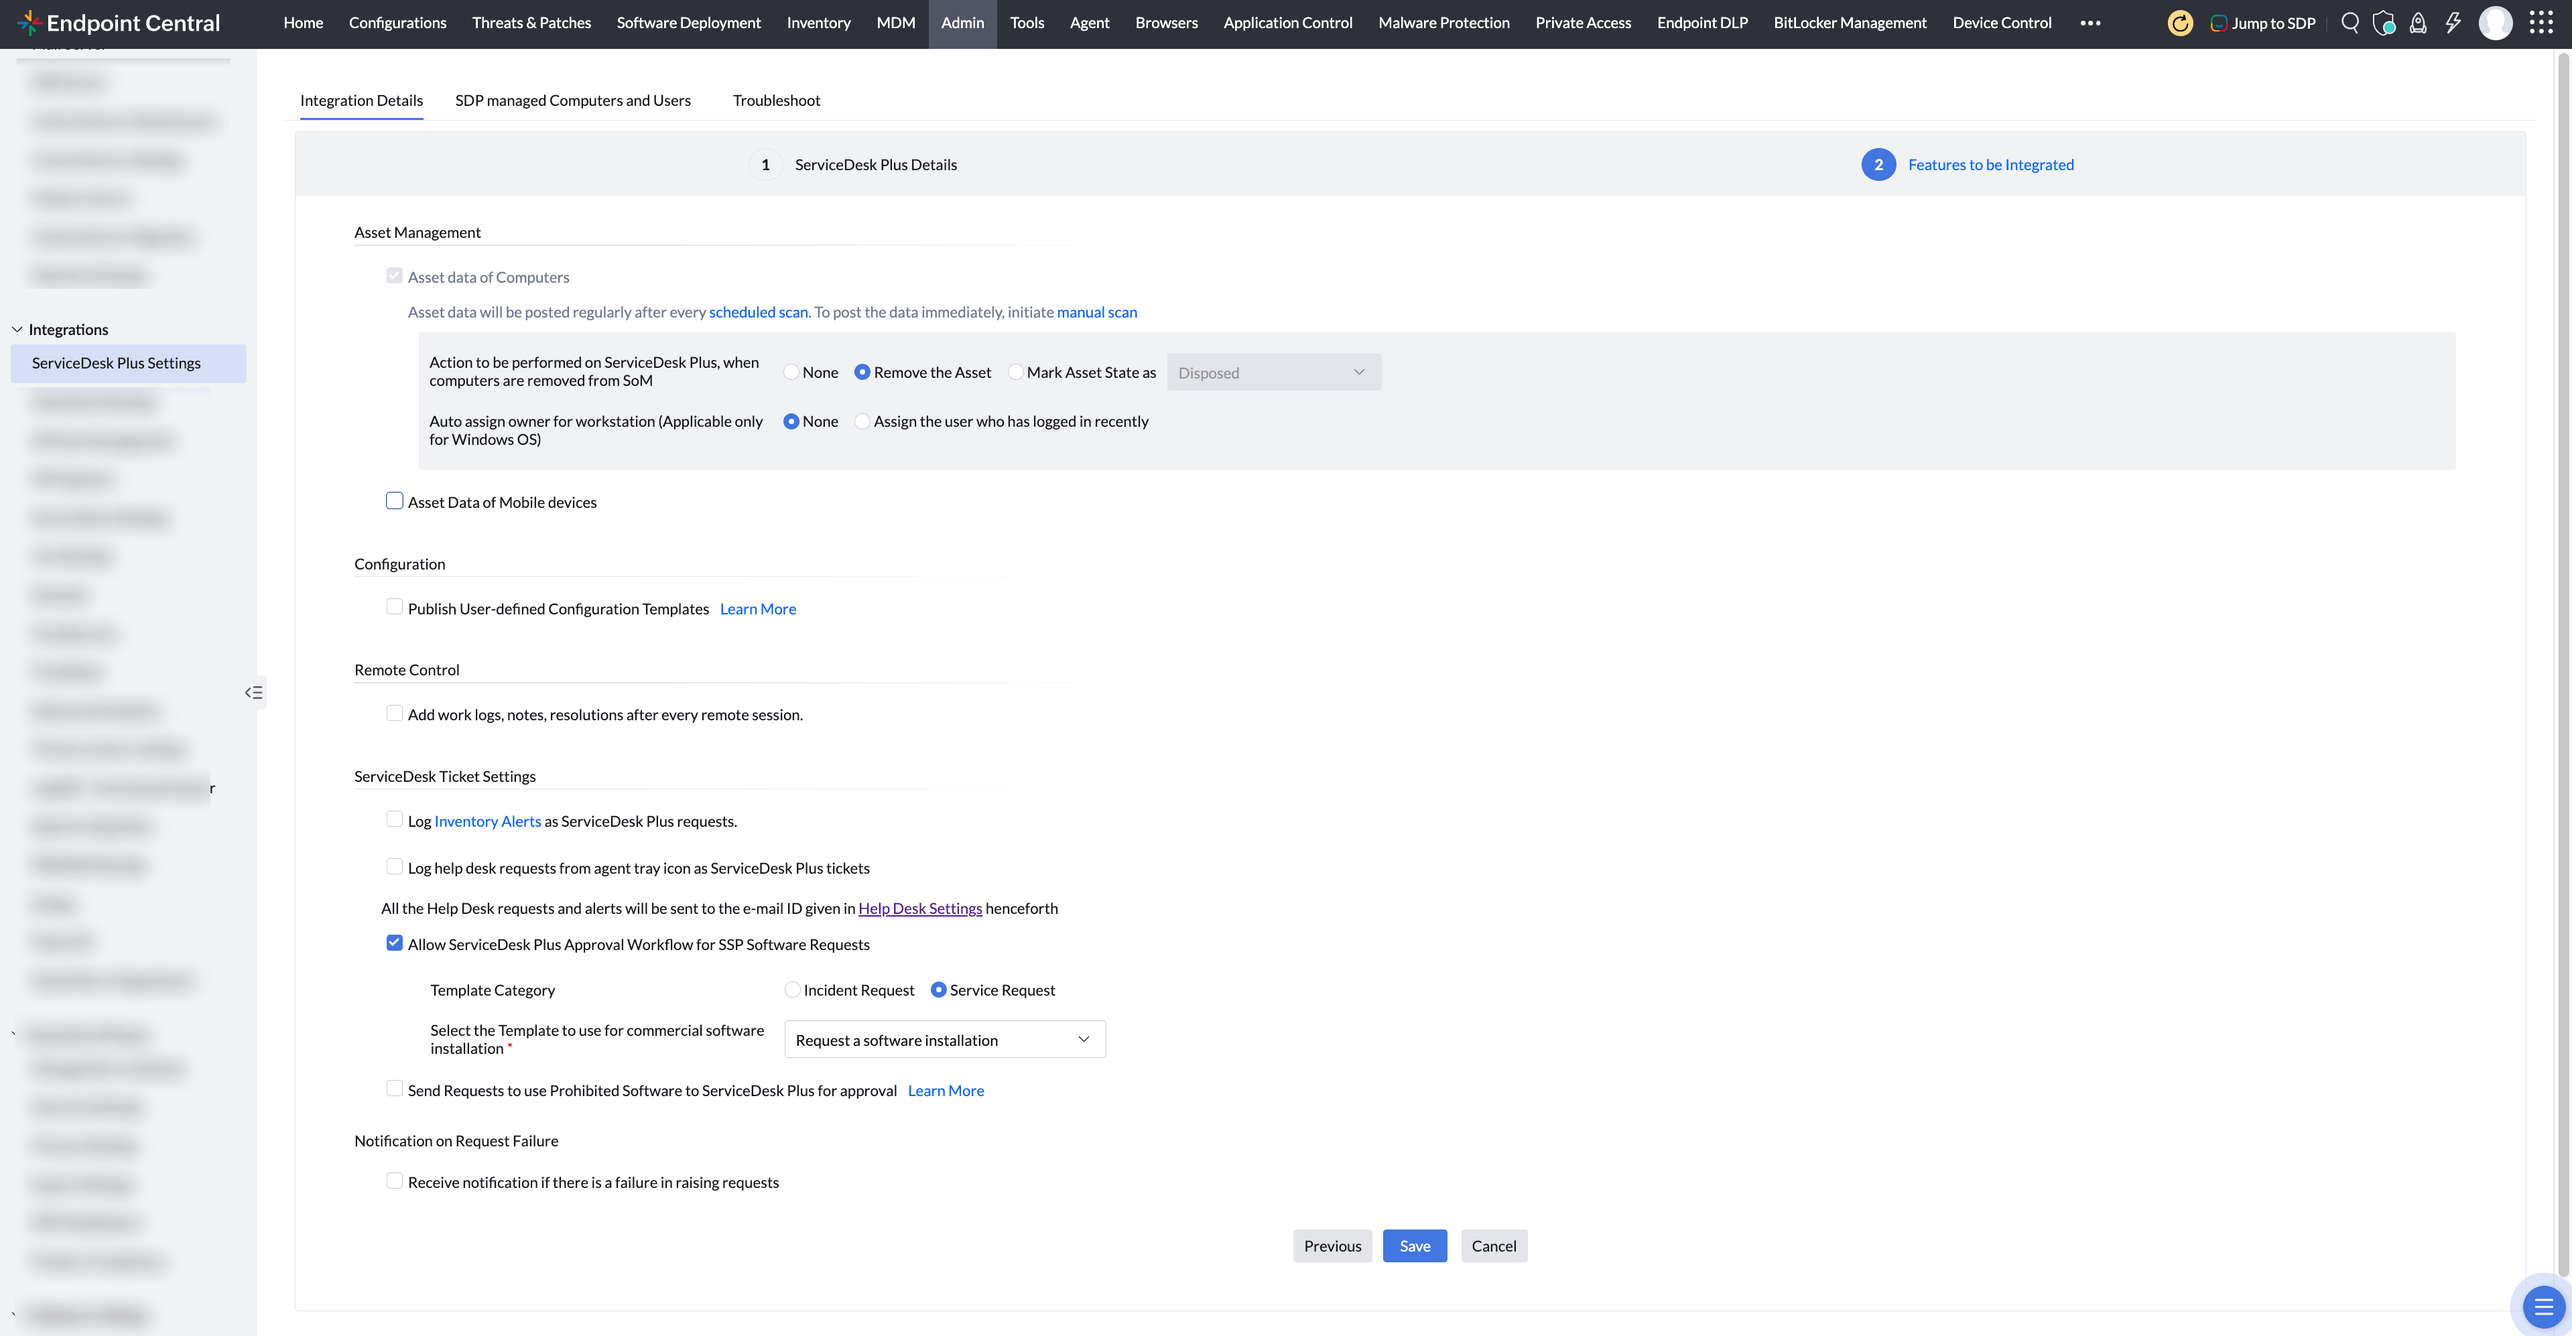Click the shield security status icon
2572x1336 pixels.
click(2383, 23)
